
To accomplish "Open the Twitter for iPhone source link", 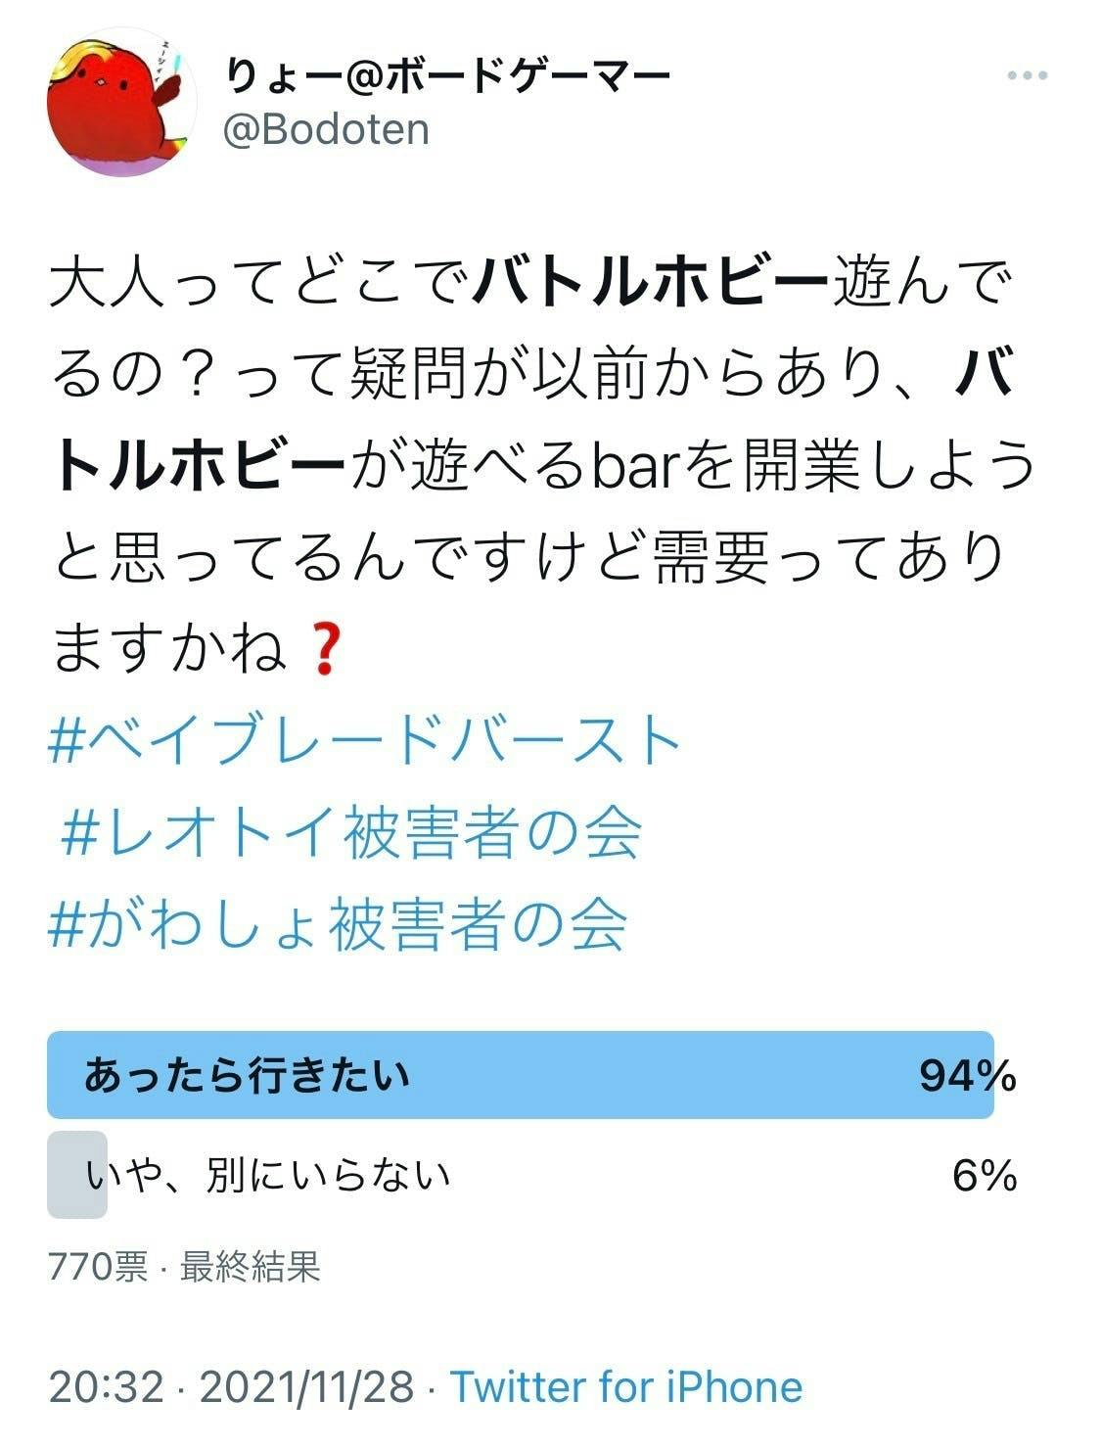I will (626, 1387).
